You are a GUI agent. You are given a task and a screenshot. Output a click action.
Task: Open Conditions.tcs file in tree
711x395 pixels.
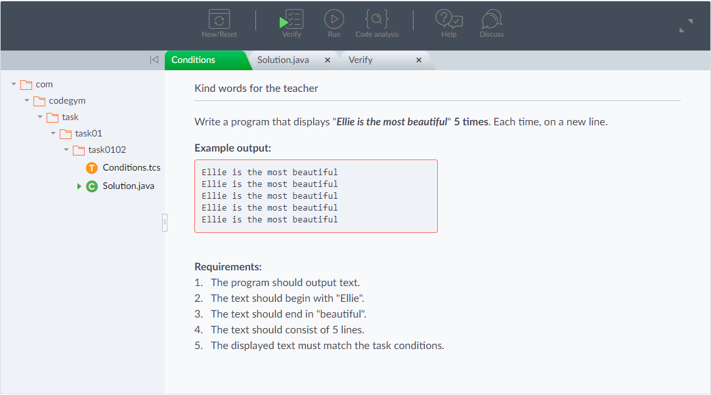click(131, 167)
